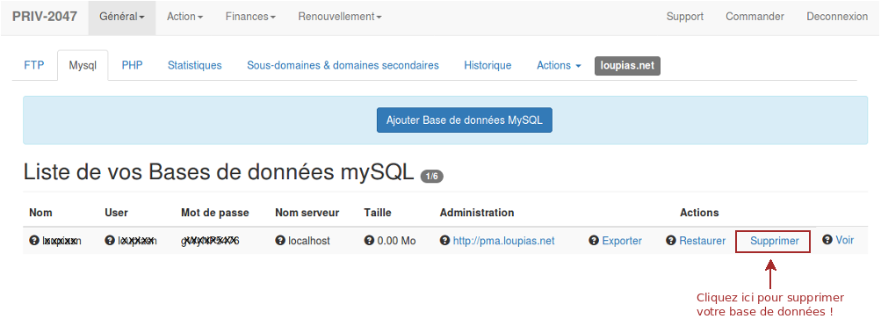This screenshot has height=319, width=881.
Task: Click the help icon in User column
Action: tap(110, 241)
